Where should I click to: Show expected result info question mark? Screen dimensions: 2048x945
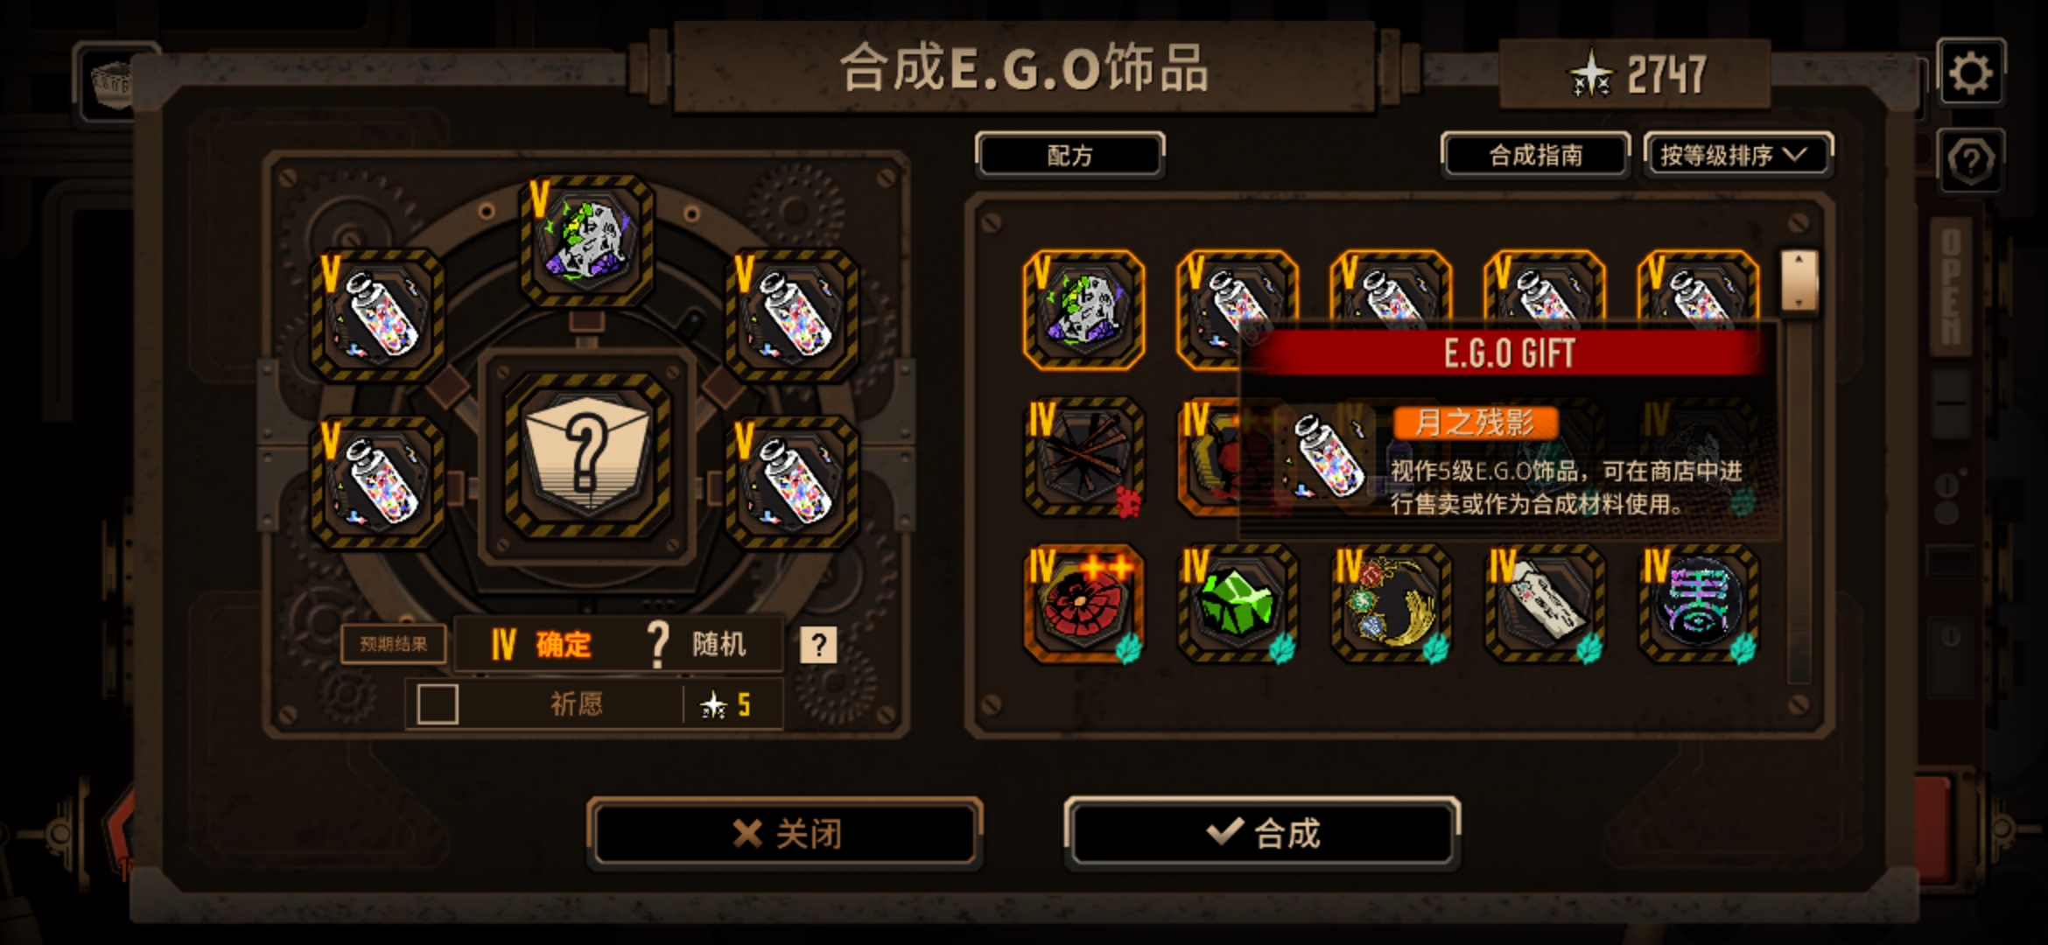click(818, 645)
